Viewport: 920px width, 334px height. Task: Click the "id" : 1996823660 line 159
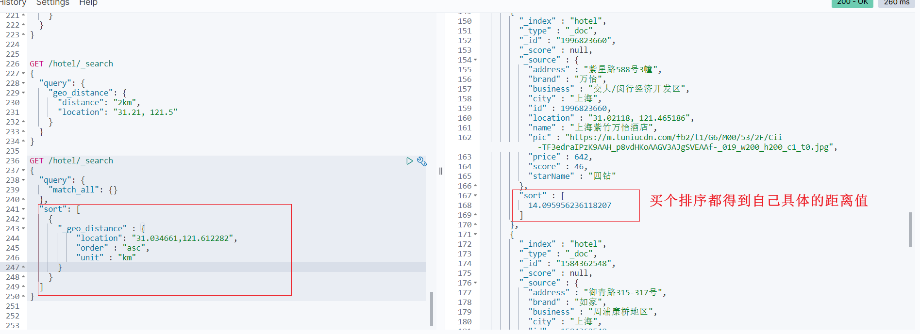click(569, 108)
